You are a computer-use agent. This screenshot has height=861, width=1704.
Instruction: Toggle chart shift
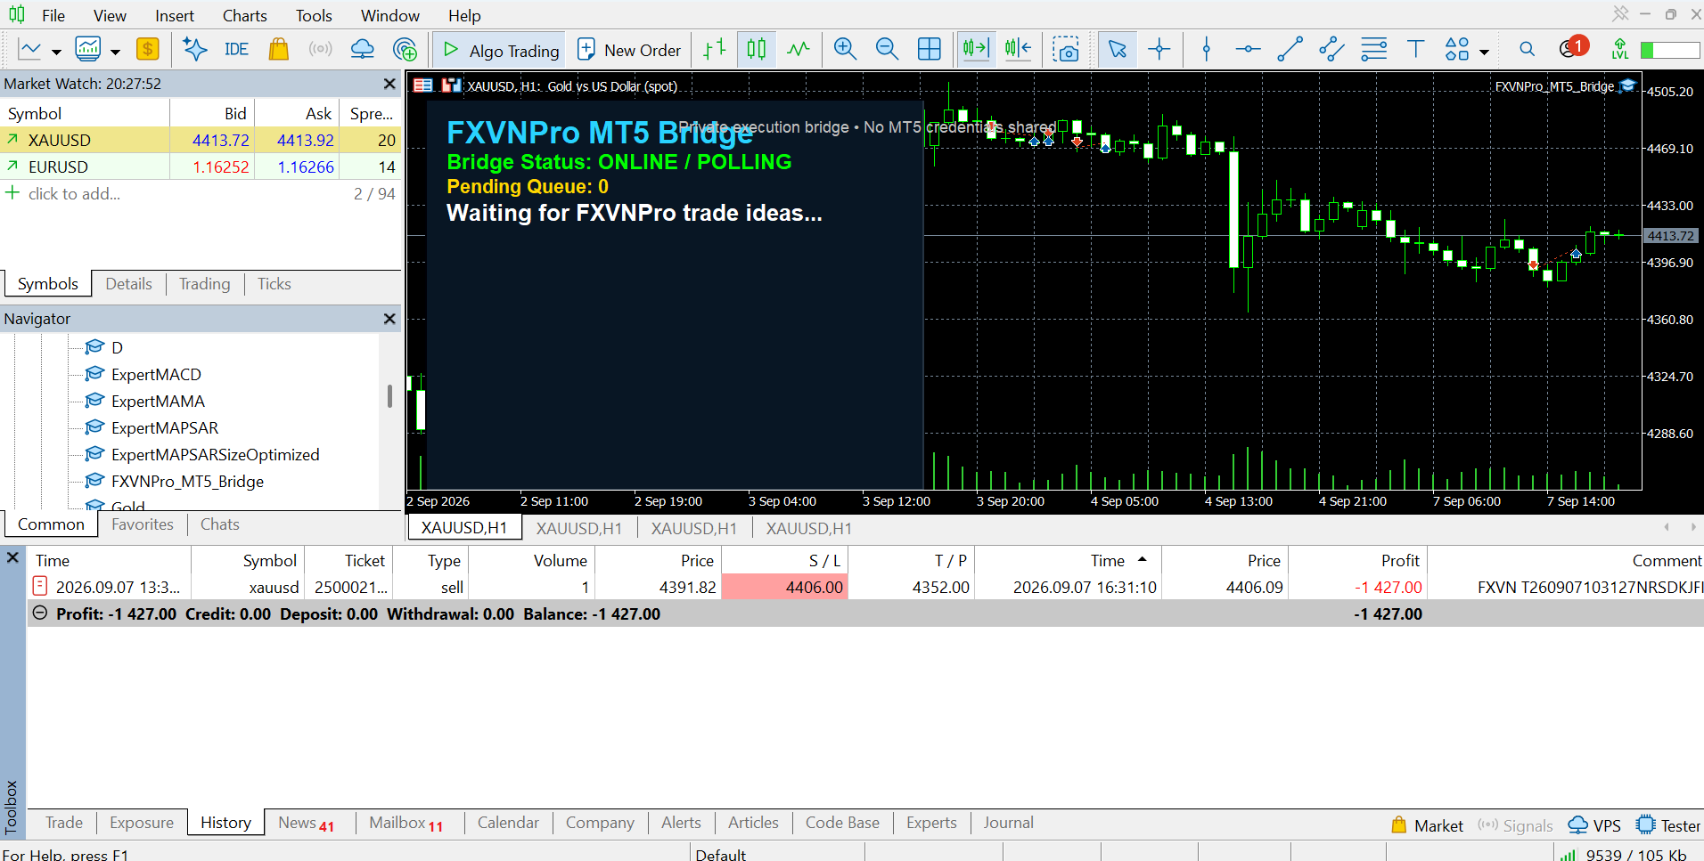pos(1018,49)
